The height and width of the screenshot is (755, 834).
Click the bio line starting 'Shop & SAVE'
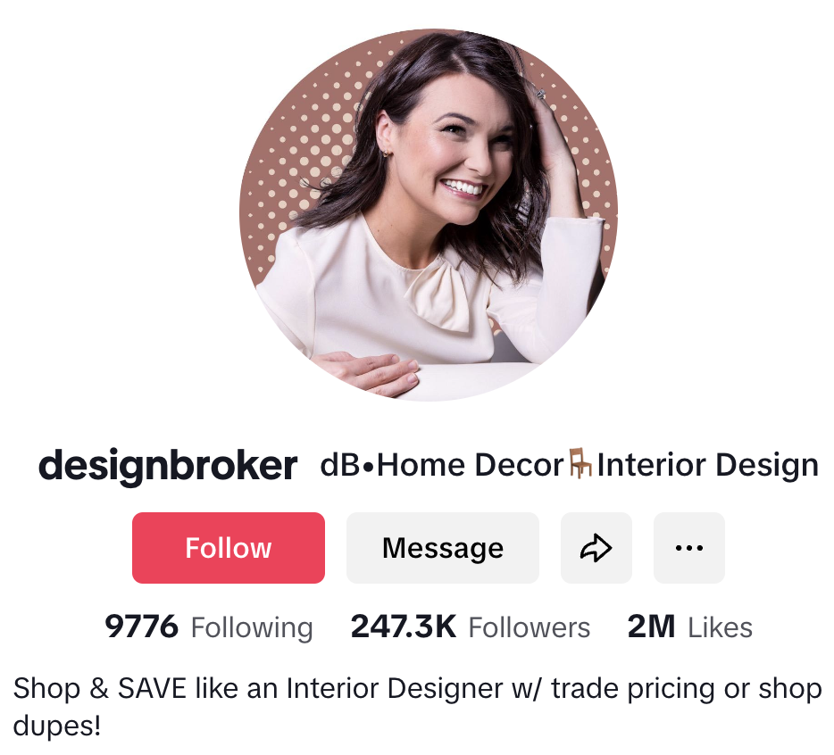pyautogui.click(x=418, y=689)
